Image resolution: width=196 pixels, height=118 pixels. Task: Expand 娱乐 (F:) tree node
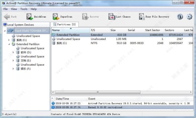[x=13, y=69]
